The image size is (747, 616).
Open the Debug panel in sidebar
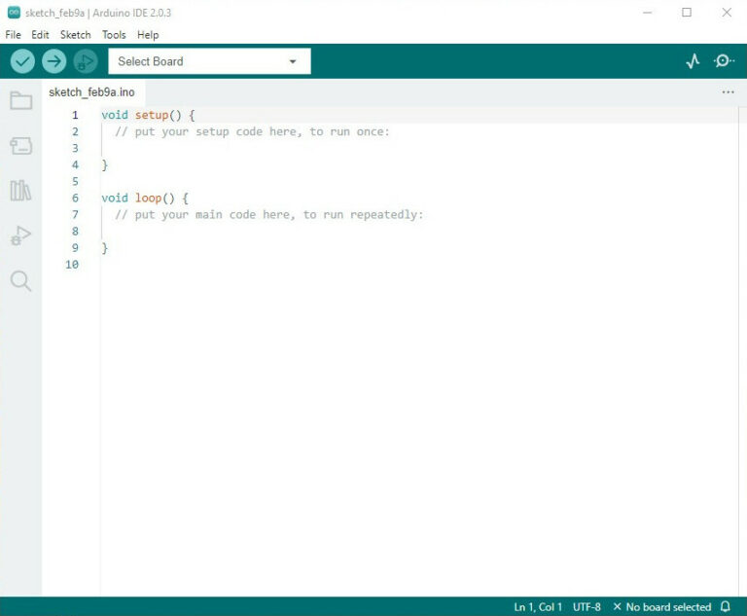tap(20, 236)
